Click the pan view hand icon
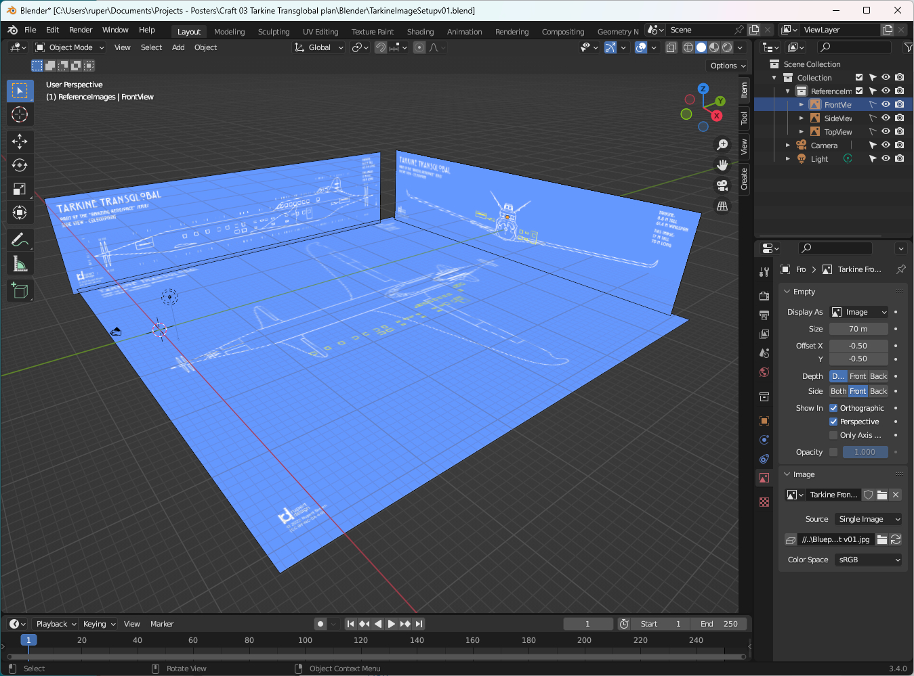The image size is (914, 676). 722,165
